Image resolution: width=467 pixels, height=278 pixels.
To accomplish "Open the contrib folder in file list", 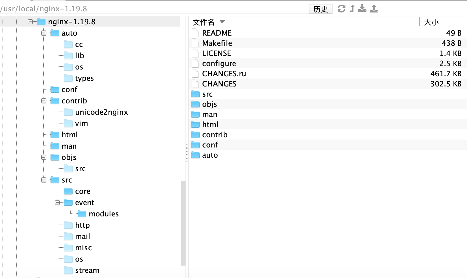I will point(209,134).
